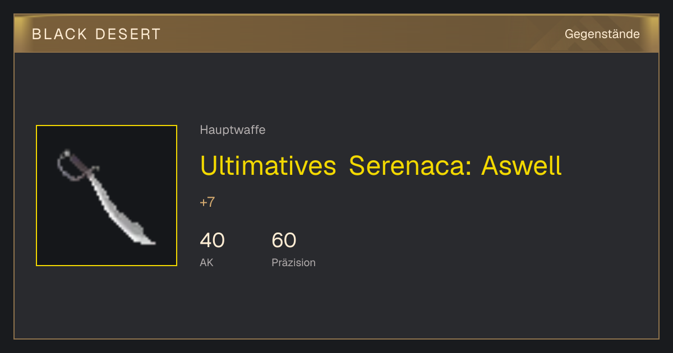This screenshot has height=353, width=673.
Task: Click the word DESERT in header
Action: [x=128, y=34]
